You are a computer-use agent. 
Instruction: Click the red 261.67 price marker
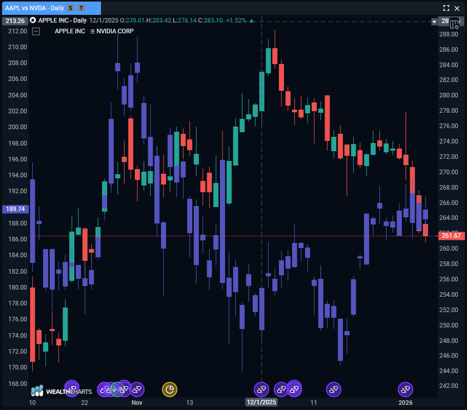tap(451, 236)
